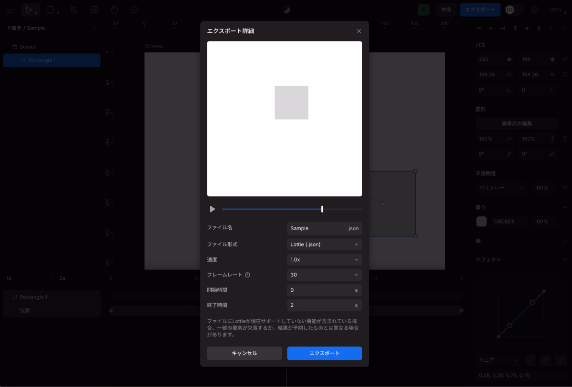
Task: Click the add fill plus icon
Action: pyautogui.click(x=565, y=207)
